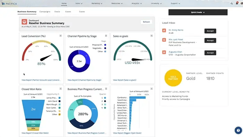Open the search icon in the header
Viewport: 243px width, 137px height.
232,3
